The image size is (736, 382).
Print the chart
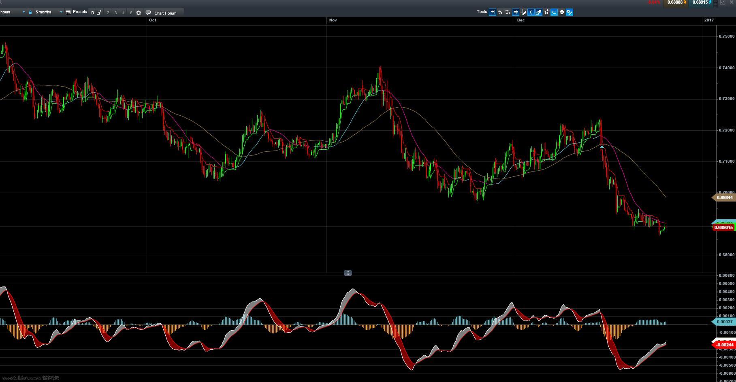click(x=561, y=12)
